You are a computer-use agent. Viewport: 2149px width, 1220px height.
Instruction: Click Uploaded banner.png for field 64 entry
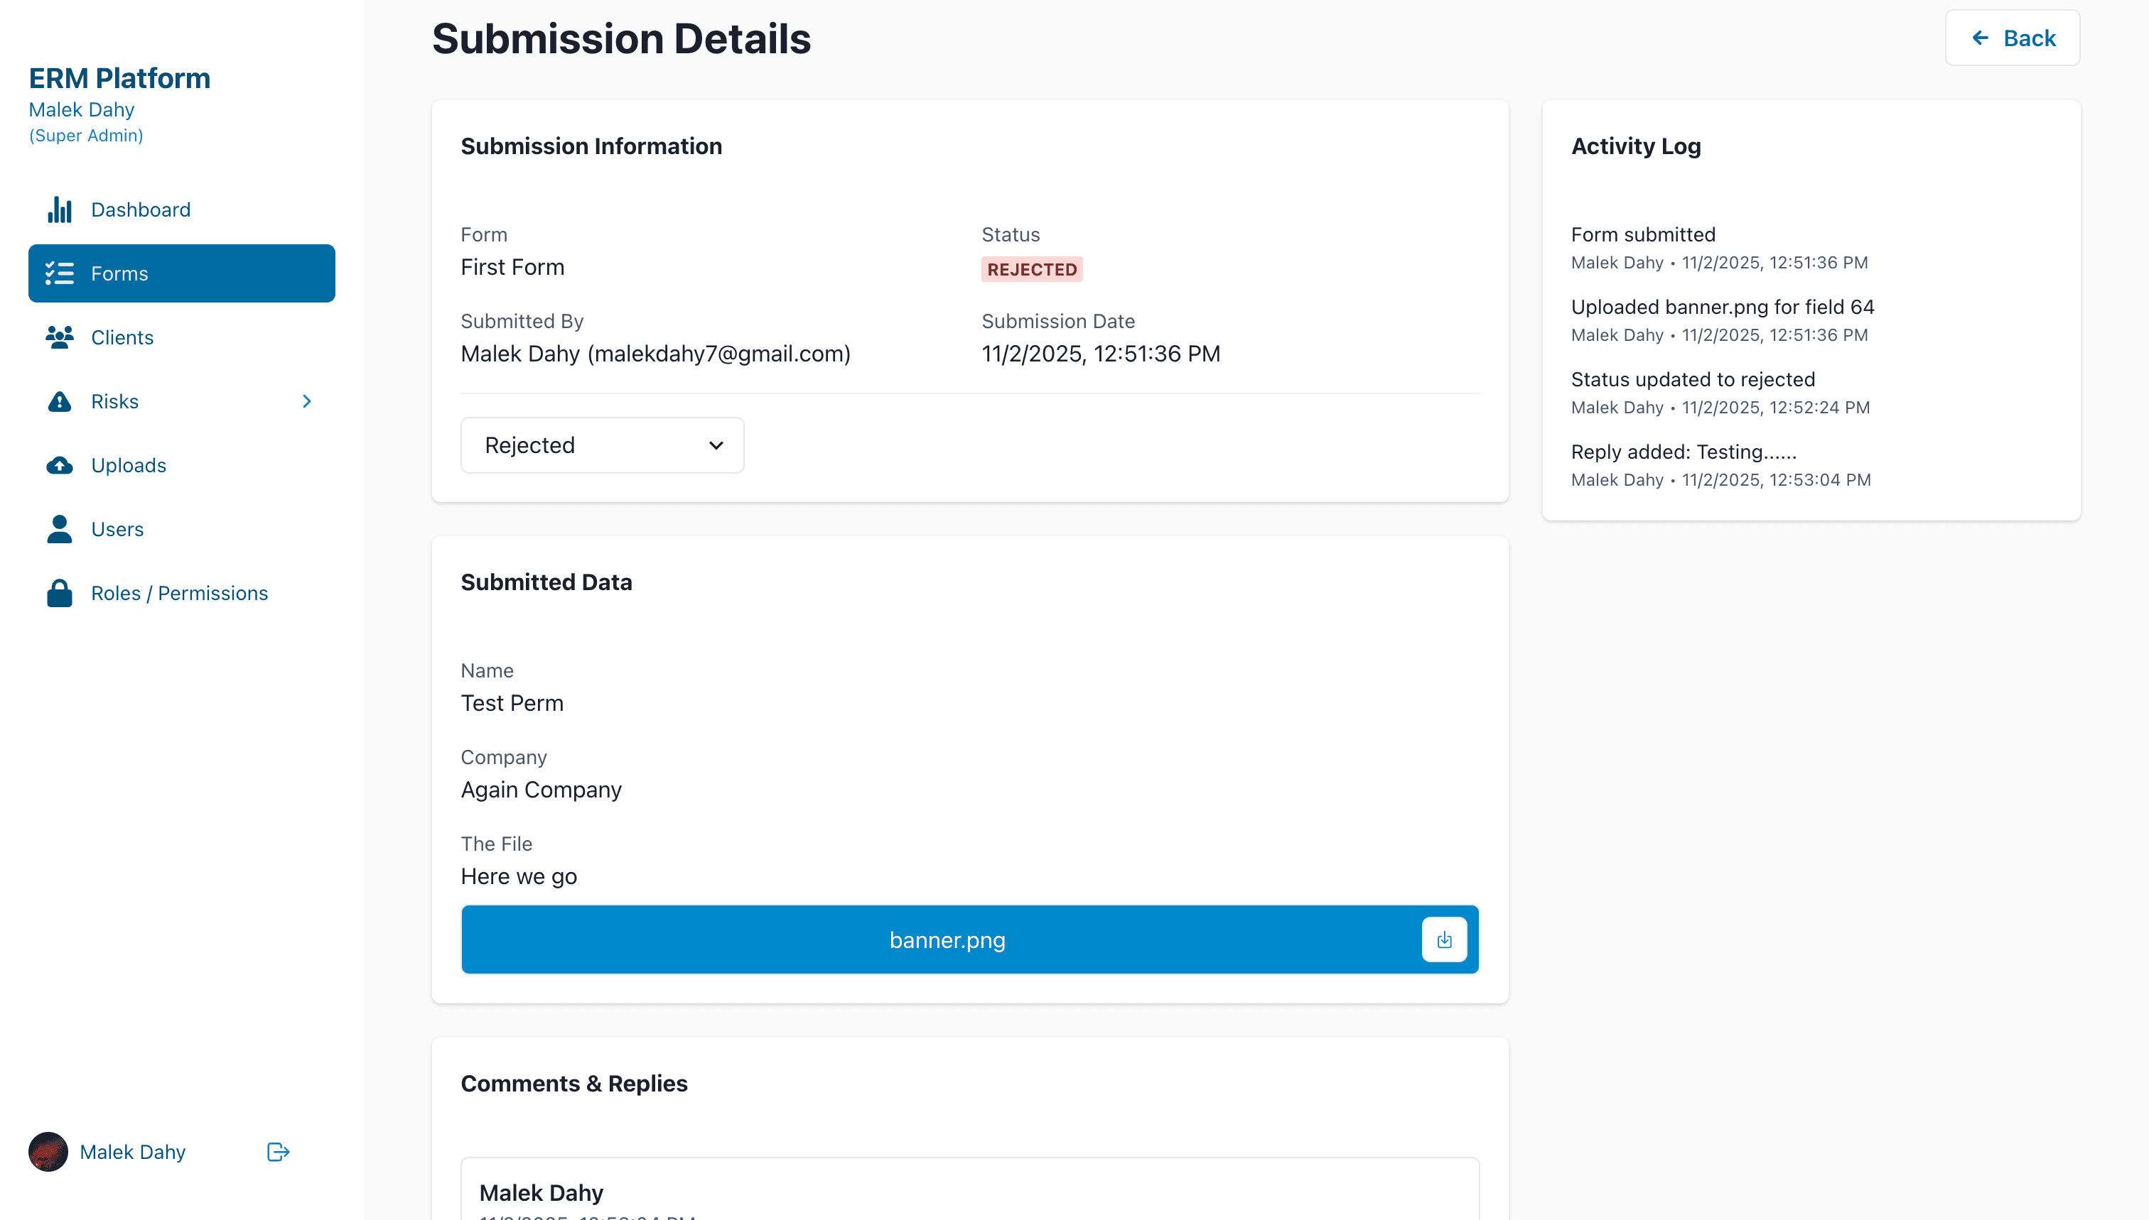coord(1723,307)
